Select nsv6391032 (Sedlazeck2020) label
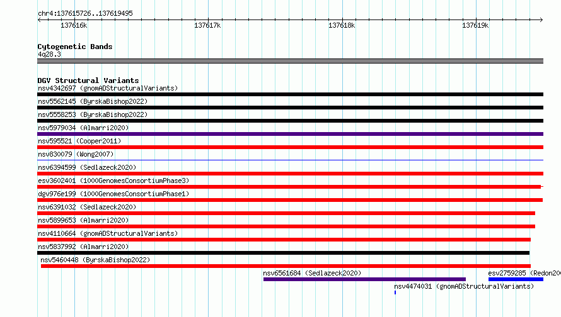 (87, 207)
